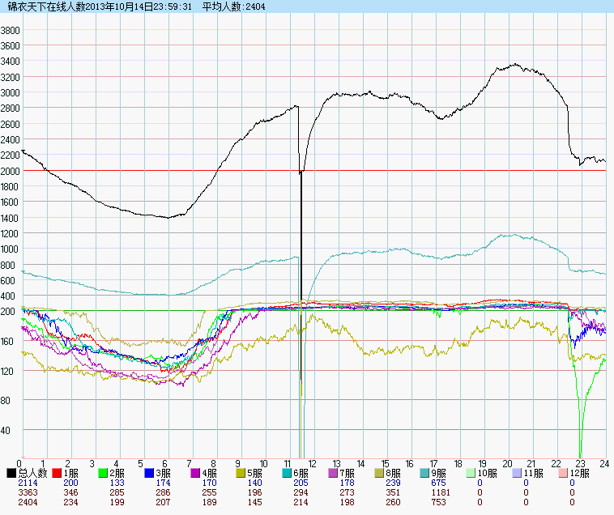This screenshot has width=614, height=515.
Task: Click the black 总人数 legend swatch
Action: click(x=11, y=473)
